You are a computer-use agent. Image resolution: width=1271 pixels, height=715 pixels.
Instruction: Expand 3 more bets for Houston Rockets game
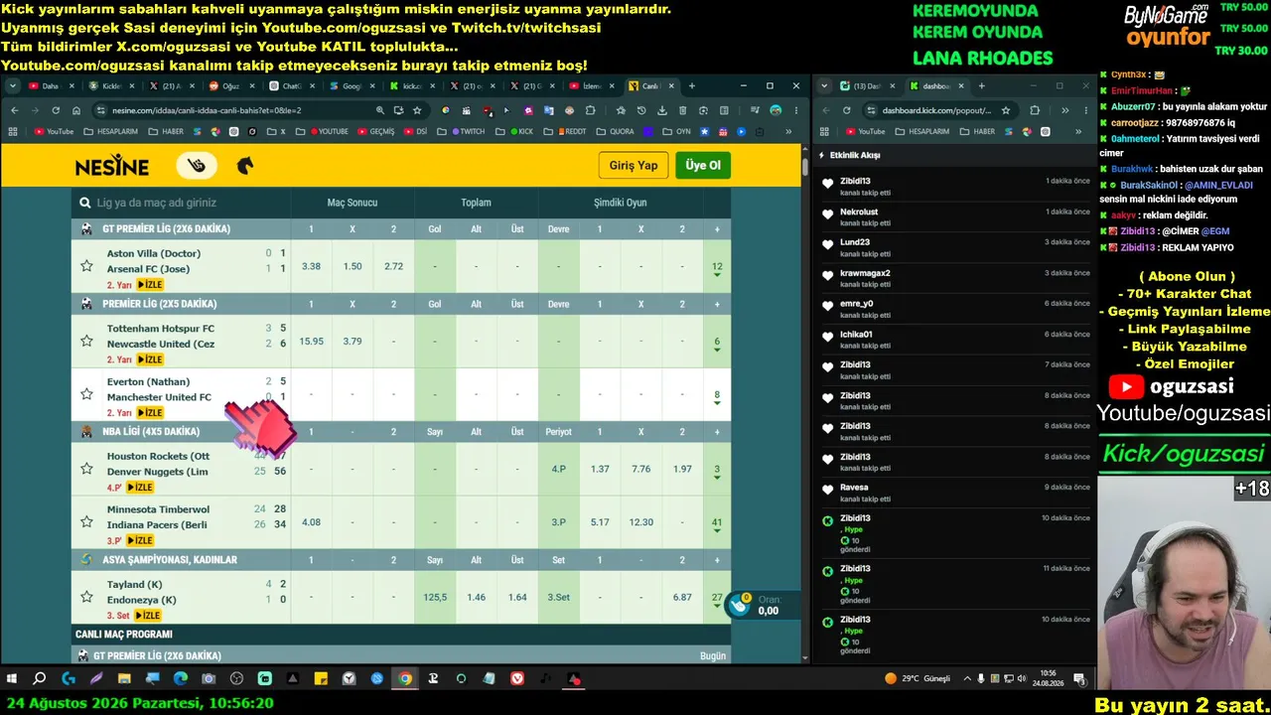717,471
